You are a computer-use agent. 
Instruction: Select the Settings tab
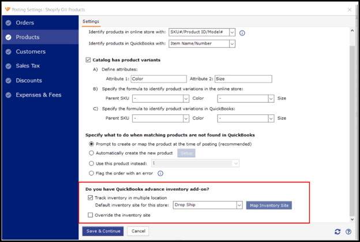pos(91,21)
